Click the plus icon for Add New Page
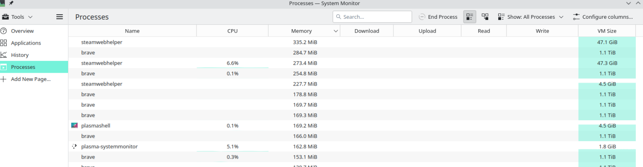This screenshot has width=643, height=167. click(4, 79)
